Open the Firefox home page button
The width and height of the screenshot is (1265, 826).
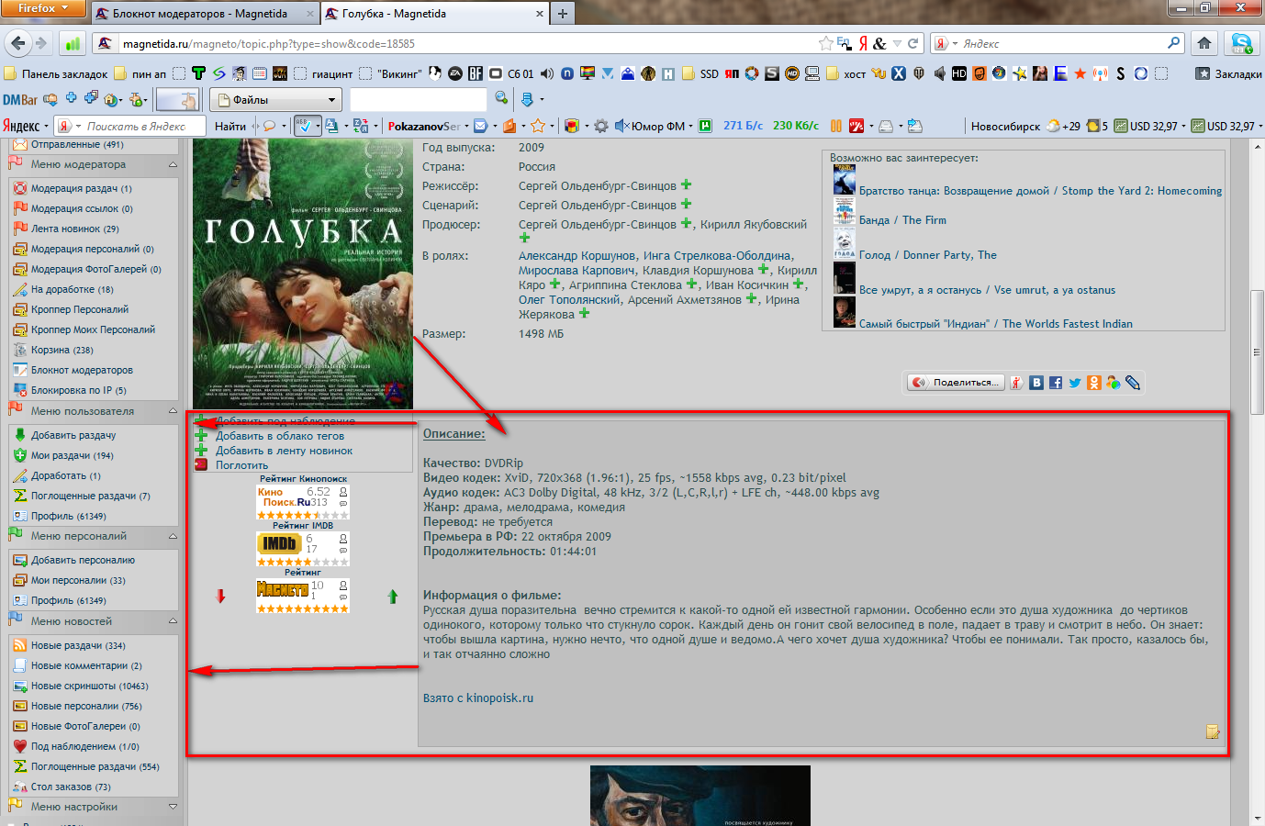point(1204,43)
